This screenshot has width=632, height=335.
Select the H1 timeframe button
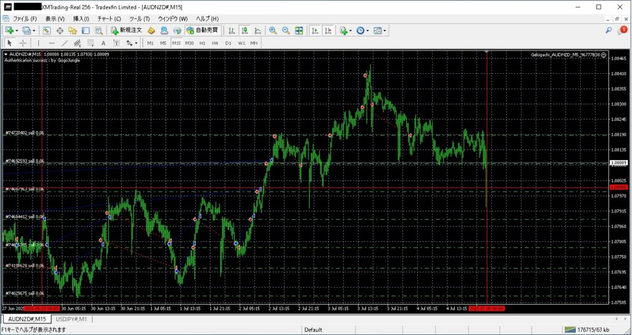(202, 43)
